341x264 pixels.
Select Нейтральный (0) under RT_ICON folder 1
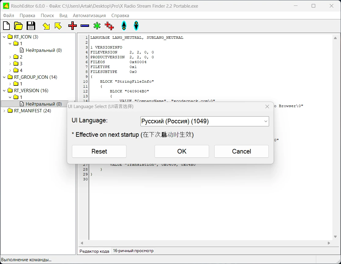tap(44, 50)
